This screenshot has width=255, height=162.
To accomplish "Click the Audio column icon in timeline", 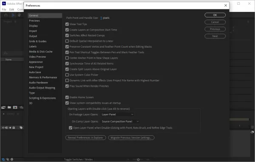I will tap(7, 128).
